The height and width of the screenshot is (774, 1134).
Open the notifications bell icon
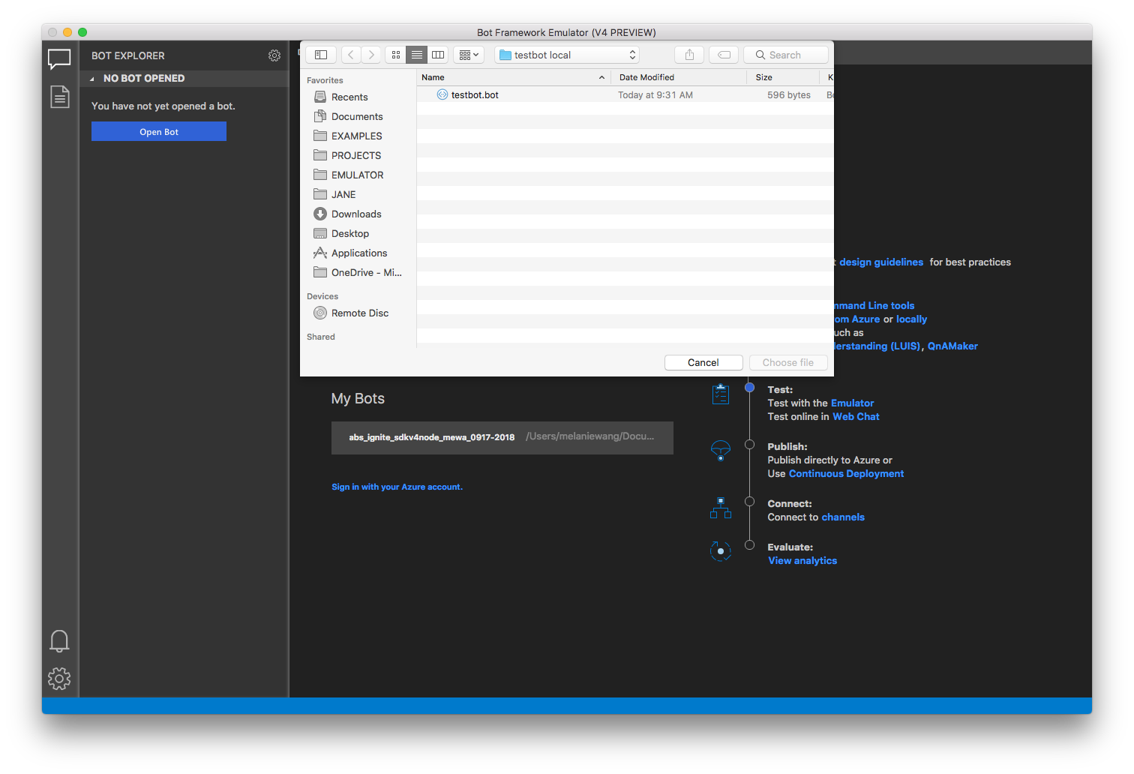coord(59,640)
